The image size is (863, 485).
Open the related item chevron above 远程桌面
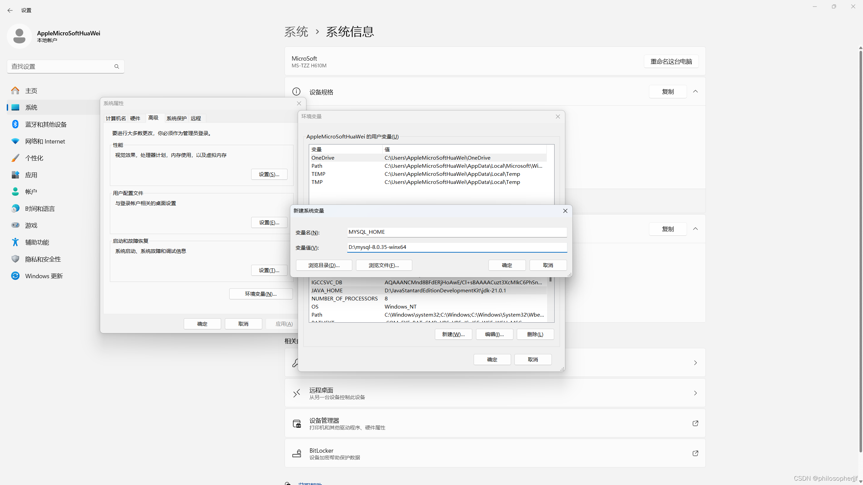pos(695,363)
